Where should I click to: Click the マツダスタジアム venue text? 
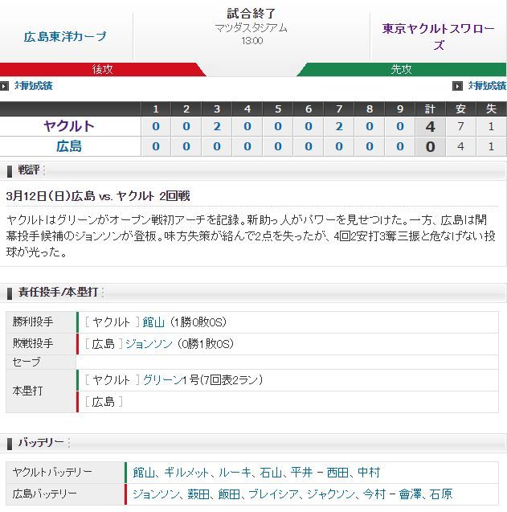pos(251,28)
